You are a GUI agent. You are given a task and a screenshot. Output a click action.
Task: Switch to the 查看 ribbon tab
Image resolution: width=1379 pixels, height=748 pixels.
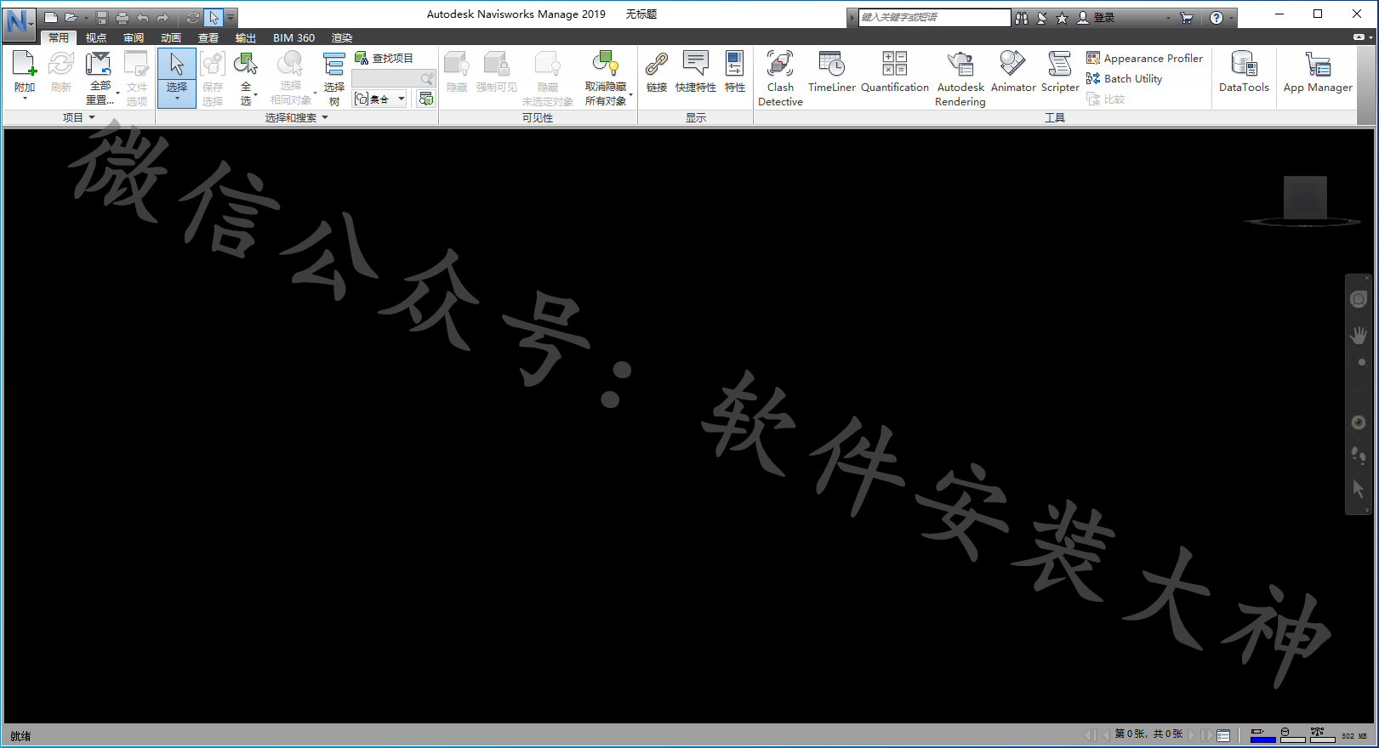(x=208, y=37)
